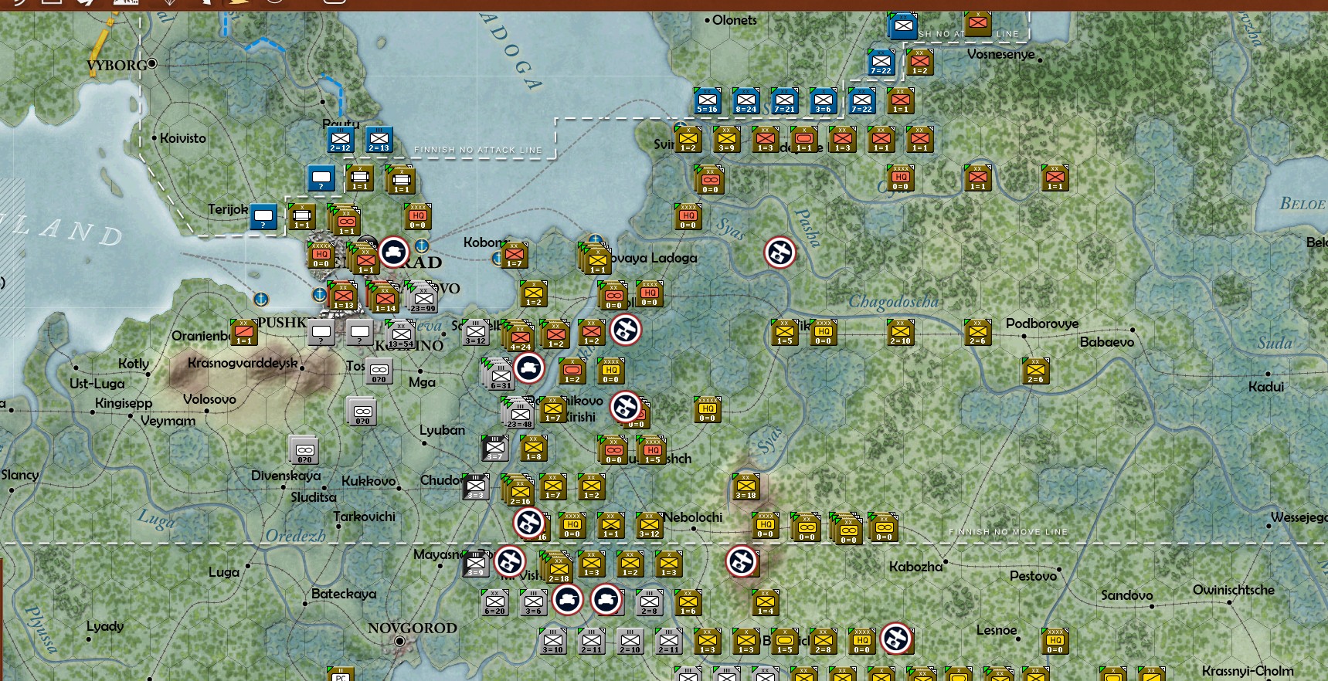The height and width of the screenshot is (681, 1328).
Task: Click the Lesnoe town label
Action: (997, 630)
